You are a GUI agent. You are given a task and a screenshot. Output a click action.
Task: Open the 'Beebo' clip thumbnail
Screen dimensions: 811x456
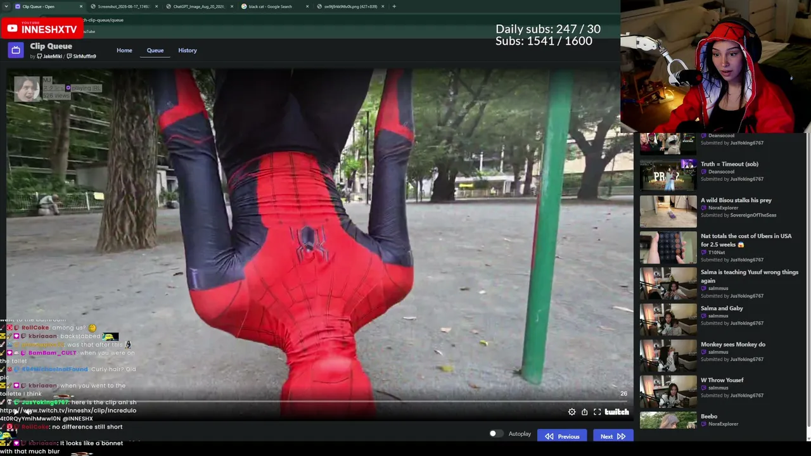668,421
